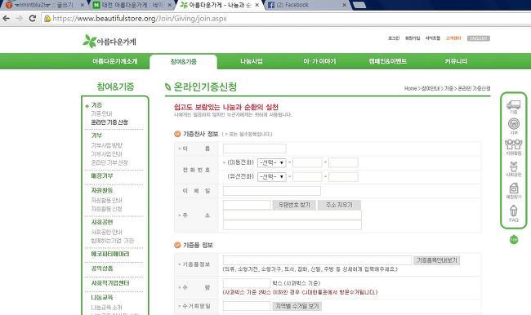Click the 회원가입 link at top
The width and height of the screenshot is (531, 315).
click(x=413, y=38)
